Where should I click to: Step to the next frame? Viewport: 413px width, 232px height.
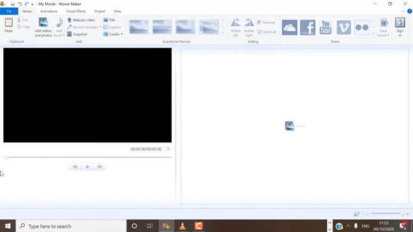click(x=100, y=167)
